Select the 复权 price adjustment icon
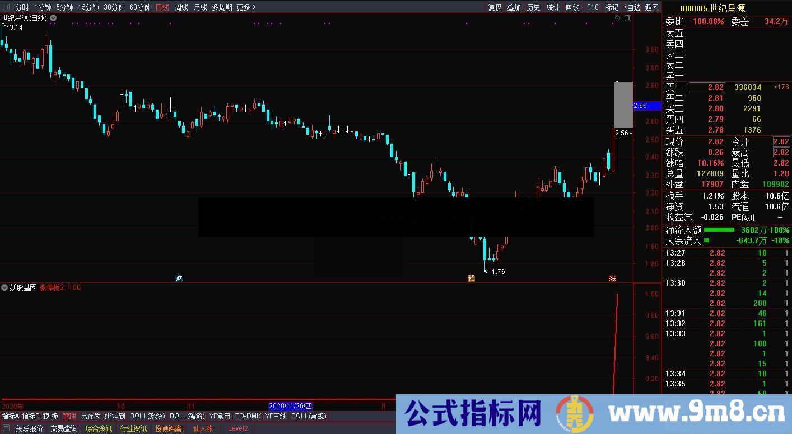This screenshot has height=434, width=792. coord(494,7)
